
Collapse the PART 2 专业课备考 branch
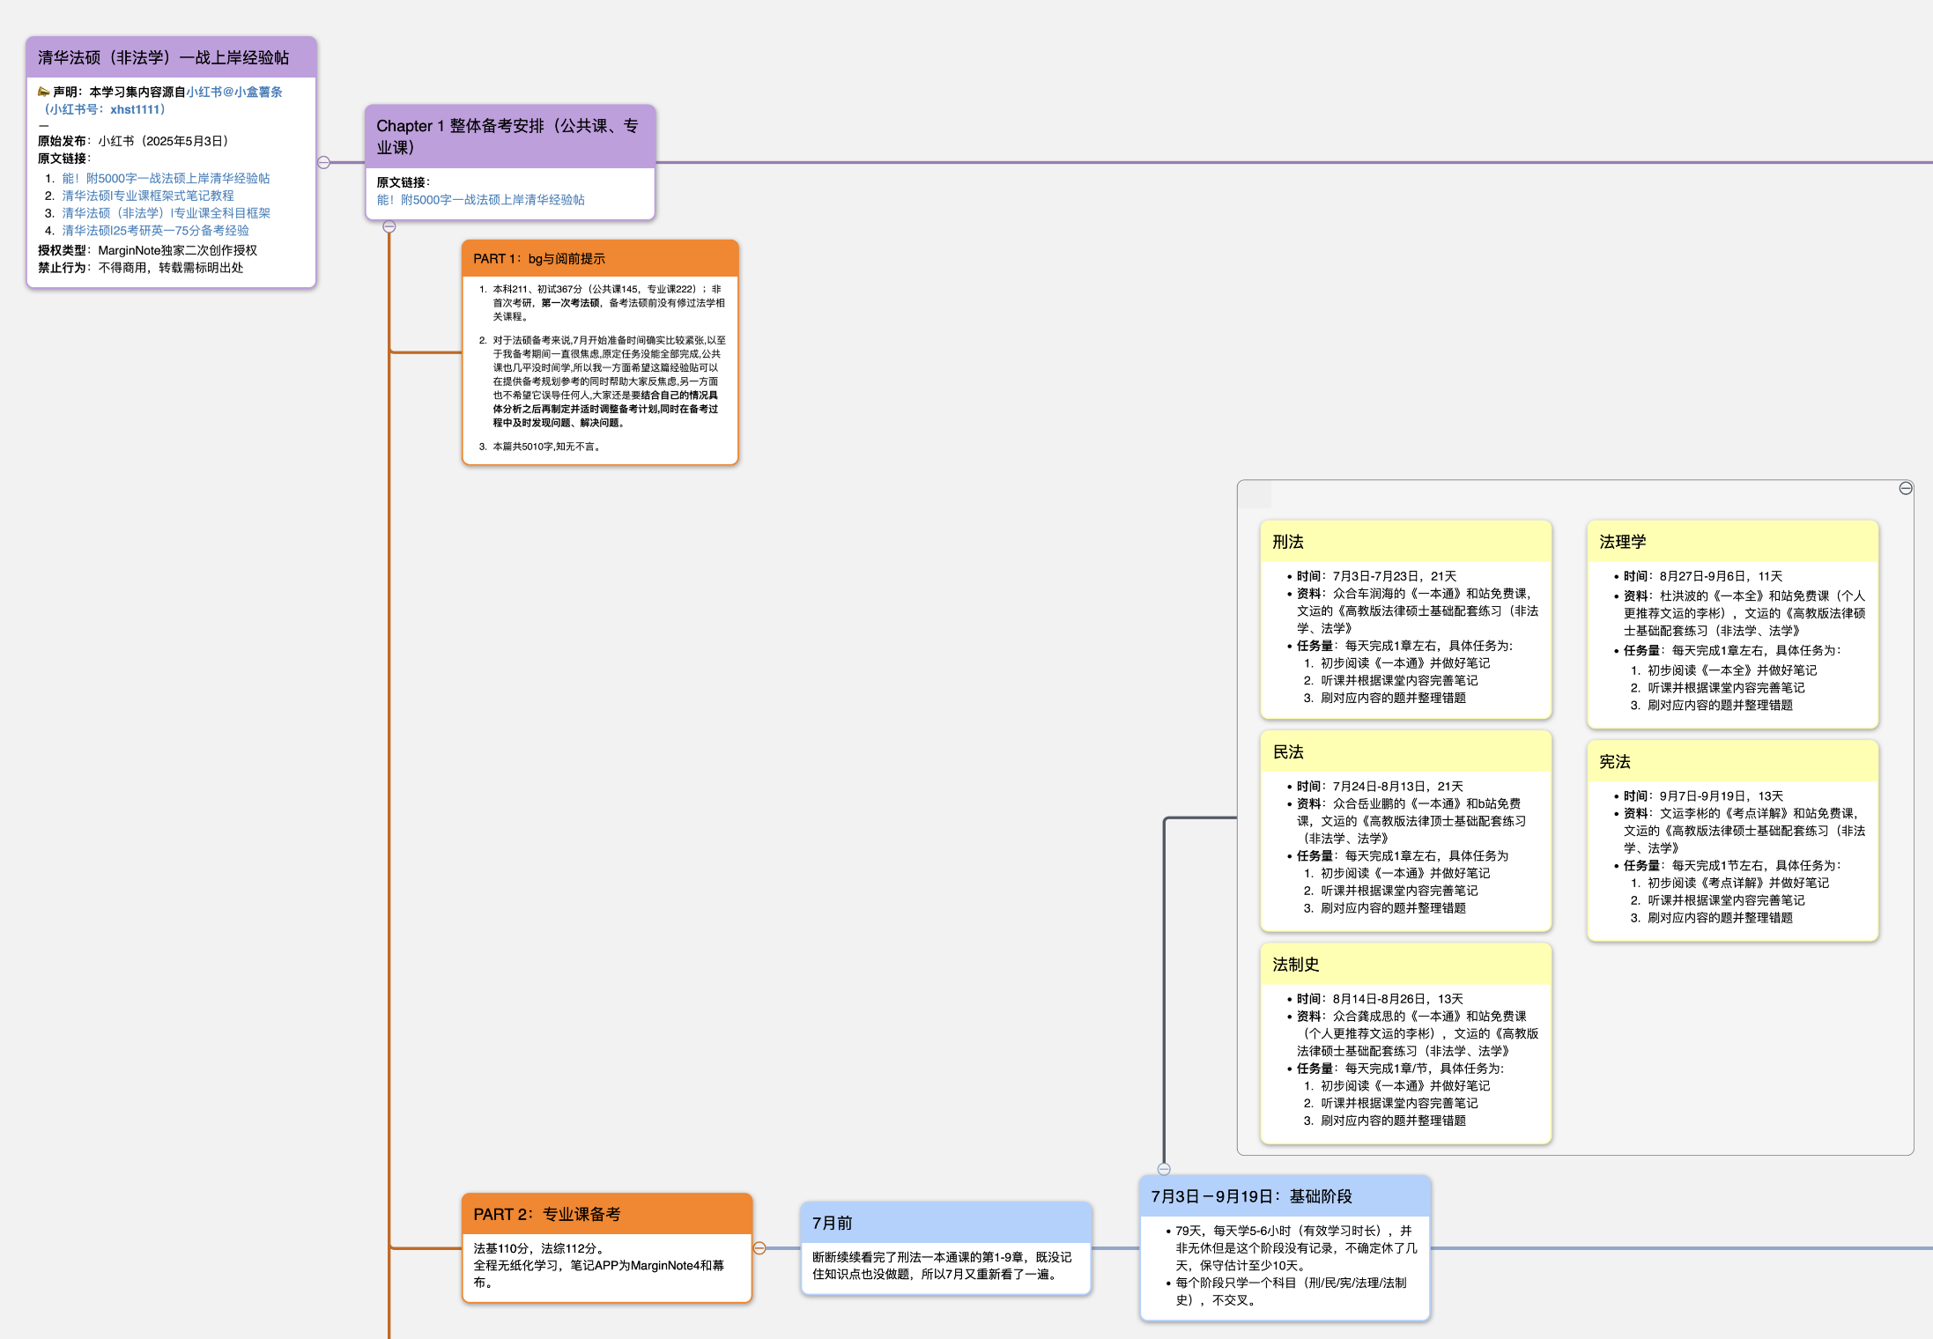759,1247
